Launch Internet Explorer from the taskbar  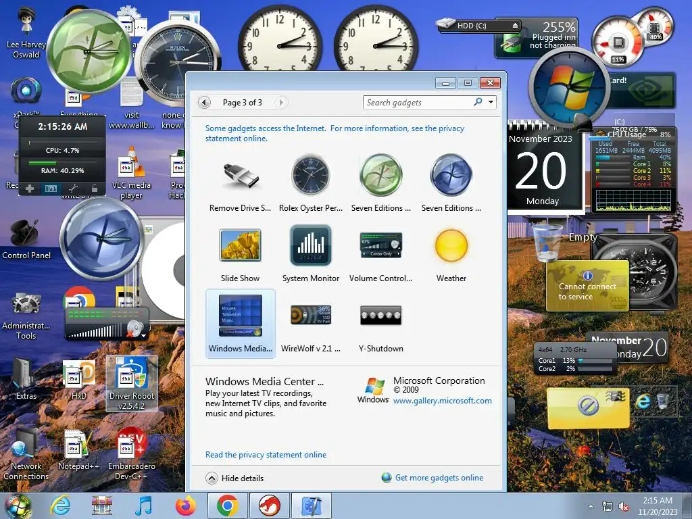point(60,505)
